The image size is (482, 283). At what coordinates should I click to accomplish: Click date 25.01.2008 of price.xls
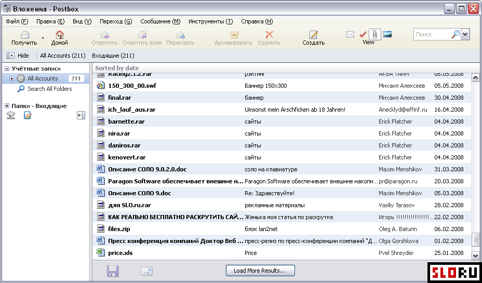click(449, 253)
